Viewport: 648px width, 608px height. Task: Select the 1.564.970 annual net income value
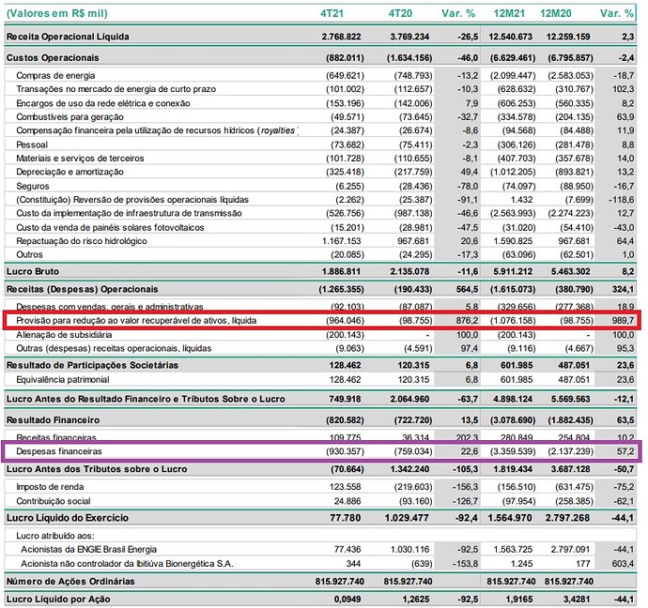[x=510, y=518]
